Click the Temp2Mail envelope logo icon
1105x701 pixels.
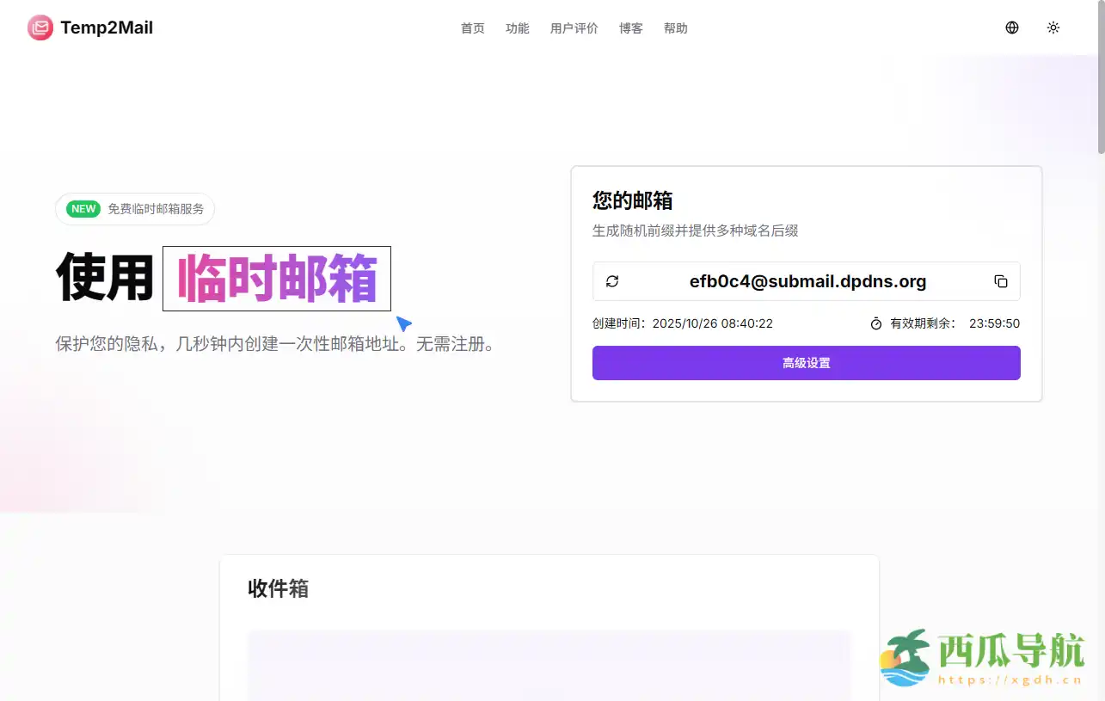[40, 28]
